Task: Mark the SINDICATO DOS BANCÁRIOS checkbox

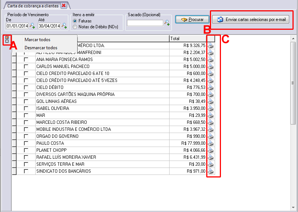Action: (26, 171)
